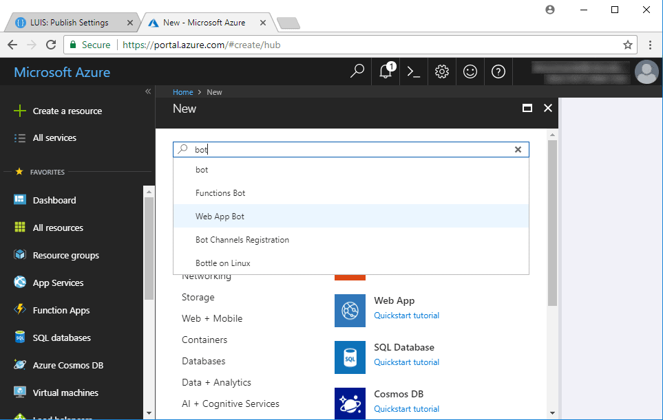Close the New blade
Viewport: 663px width, 420px height.
pos(548,108)
